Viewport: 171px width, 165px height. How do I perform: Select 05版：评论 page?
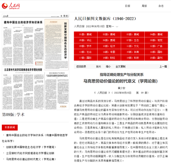[x=85, y=40]
